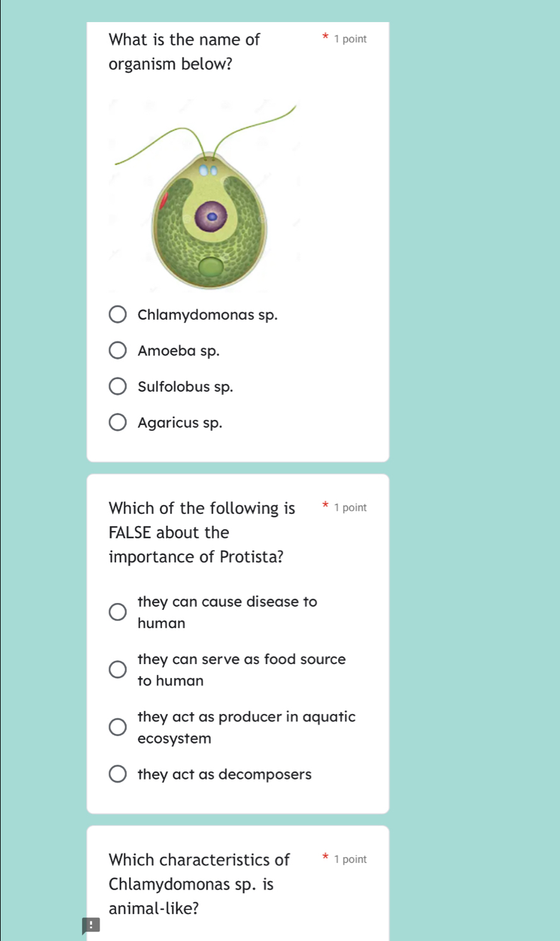Select 'they act as decomposers' option
Viewport: 560px width, 941px height.
(x=118, y=774)
